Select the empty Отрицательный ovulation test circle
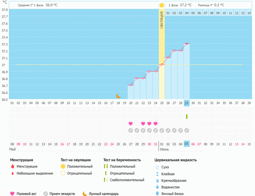Image resolution: width=255 pixels, height=196 pixels. (x=63, y=173)
